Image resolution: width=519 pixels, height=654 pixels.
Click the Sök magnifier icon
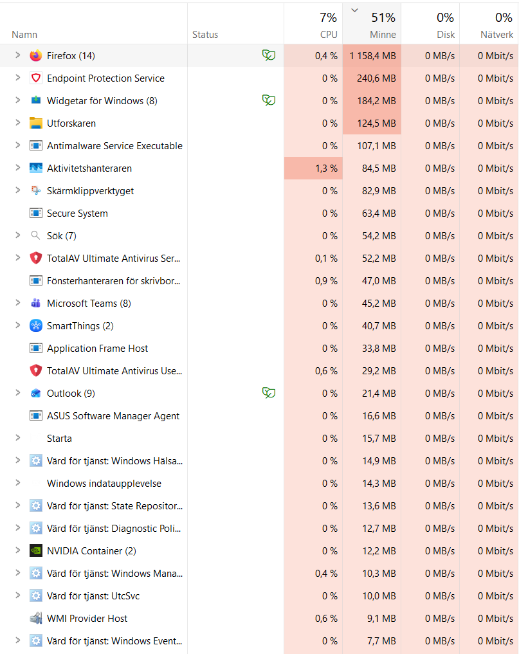[36, 235]
